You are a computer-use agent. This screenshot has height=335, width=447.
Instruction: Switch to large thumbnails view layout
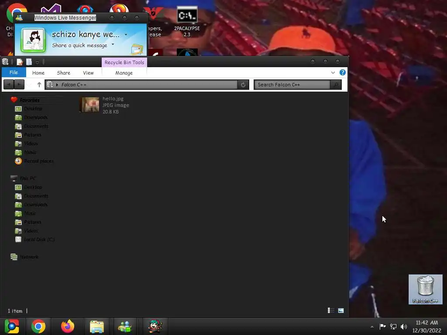(341, 311)
